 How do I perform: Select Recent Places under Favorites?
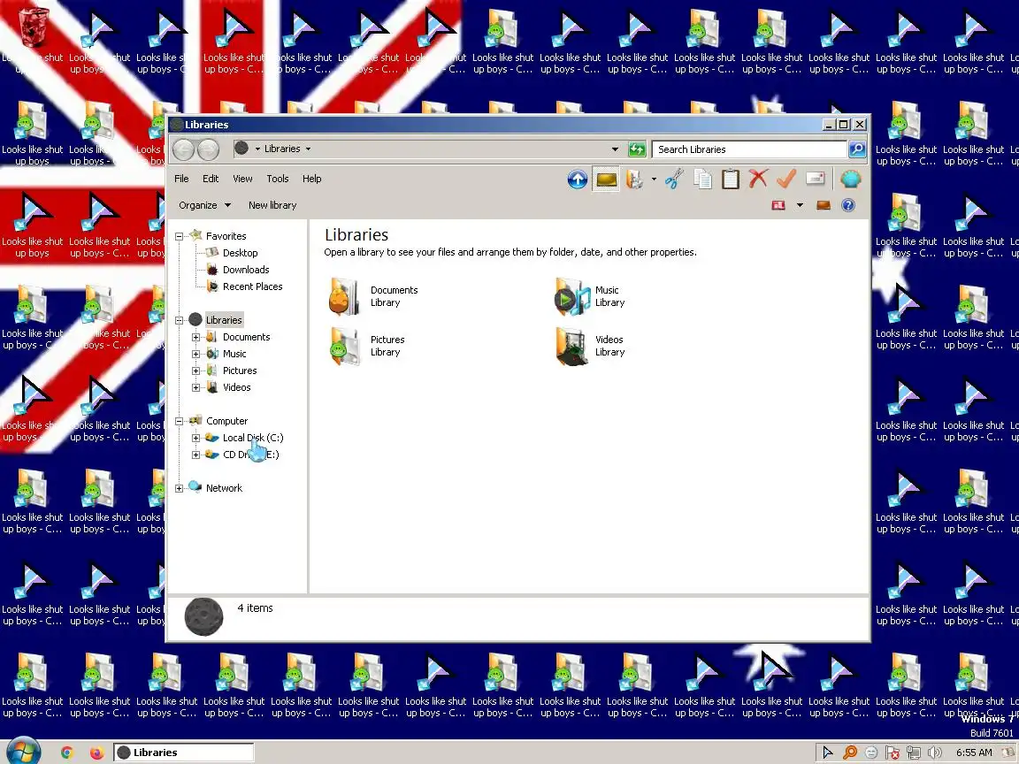[252, 286]
